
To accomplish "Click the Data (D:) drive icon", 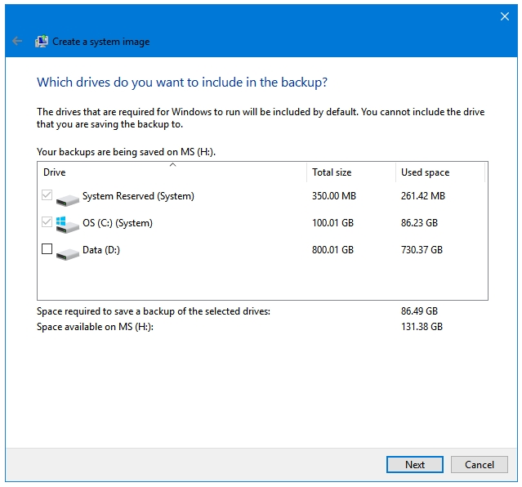I will [x=68, y=253].
